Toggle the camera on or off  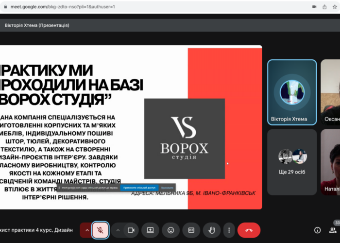[x=130, y=230]
